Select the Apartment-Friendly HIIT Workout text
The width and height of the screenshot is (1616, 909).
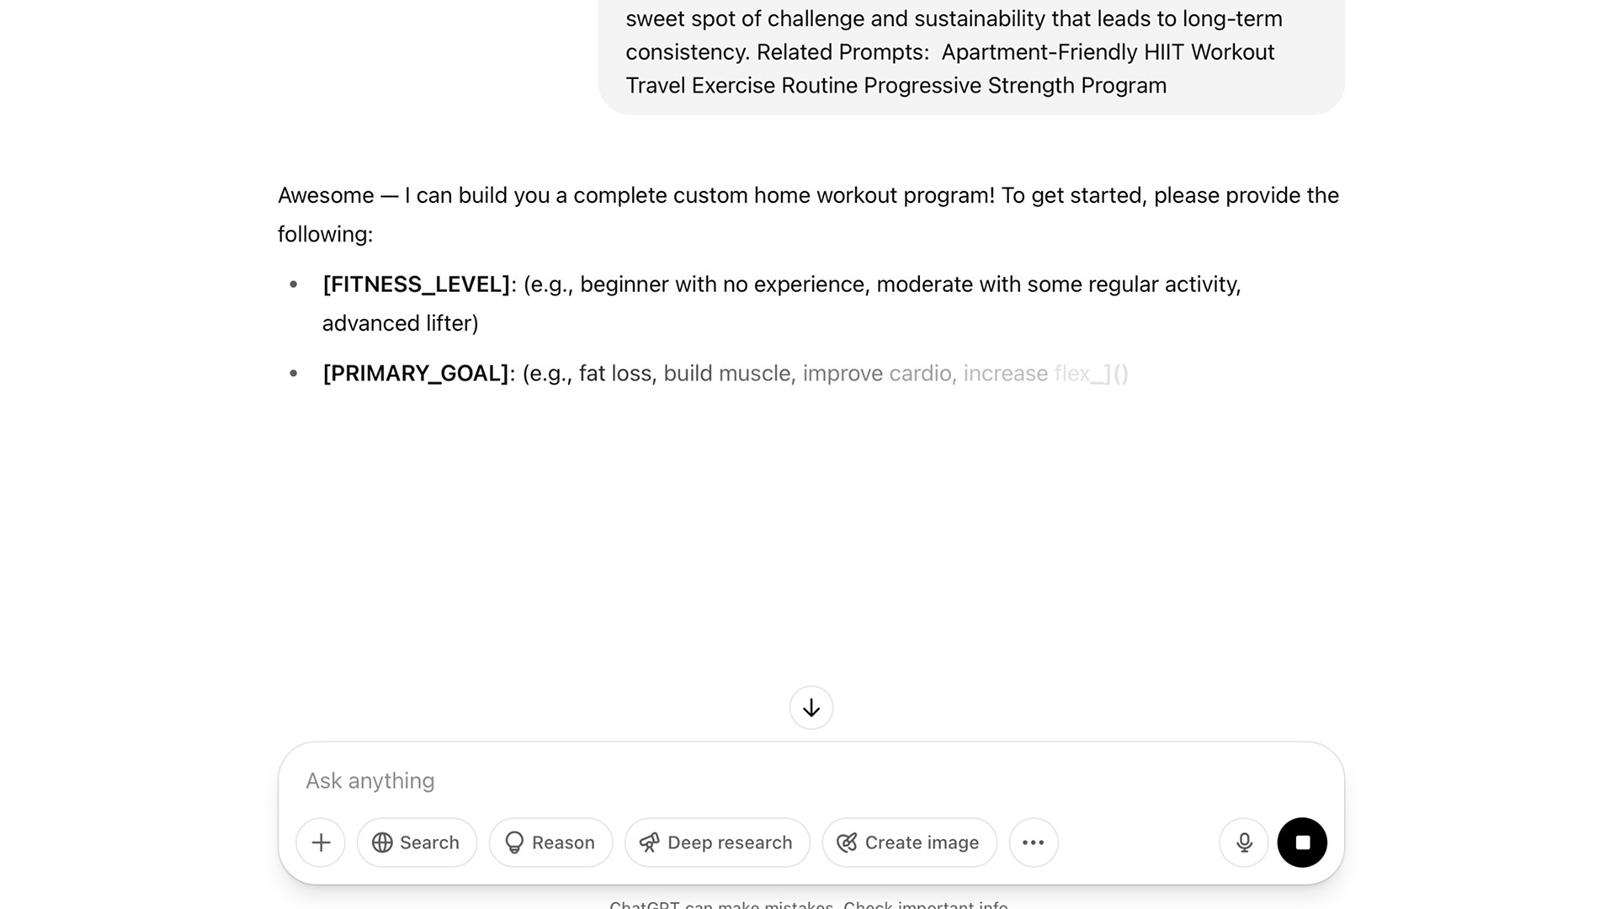1108,52
